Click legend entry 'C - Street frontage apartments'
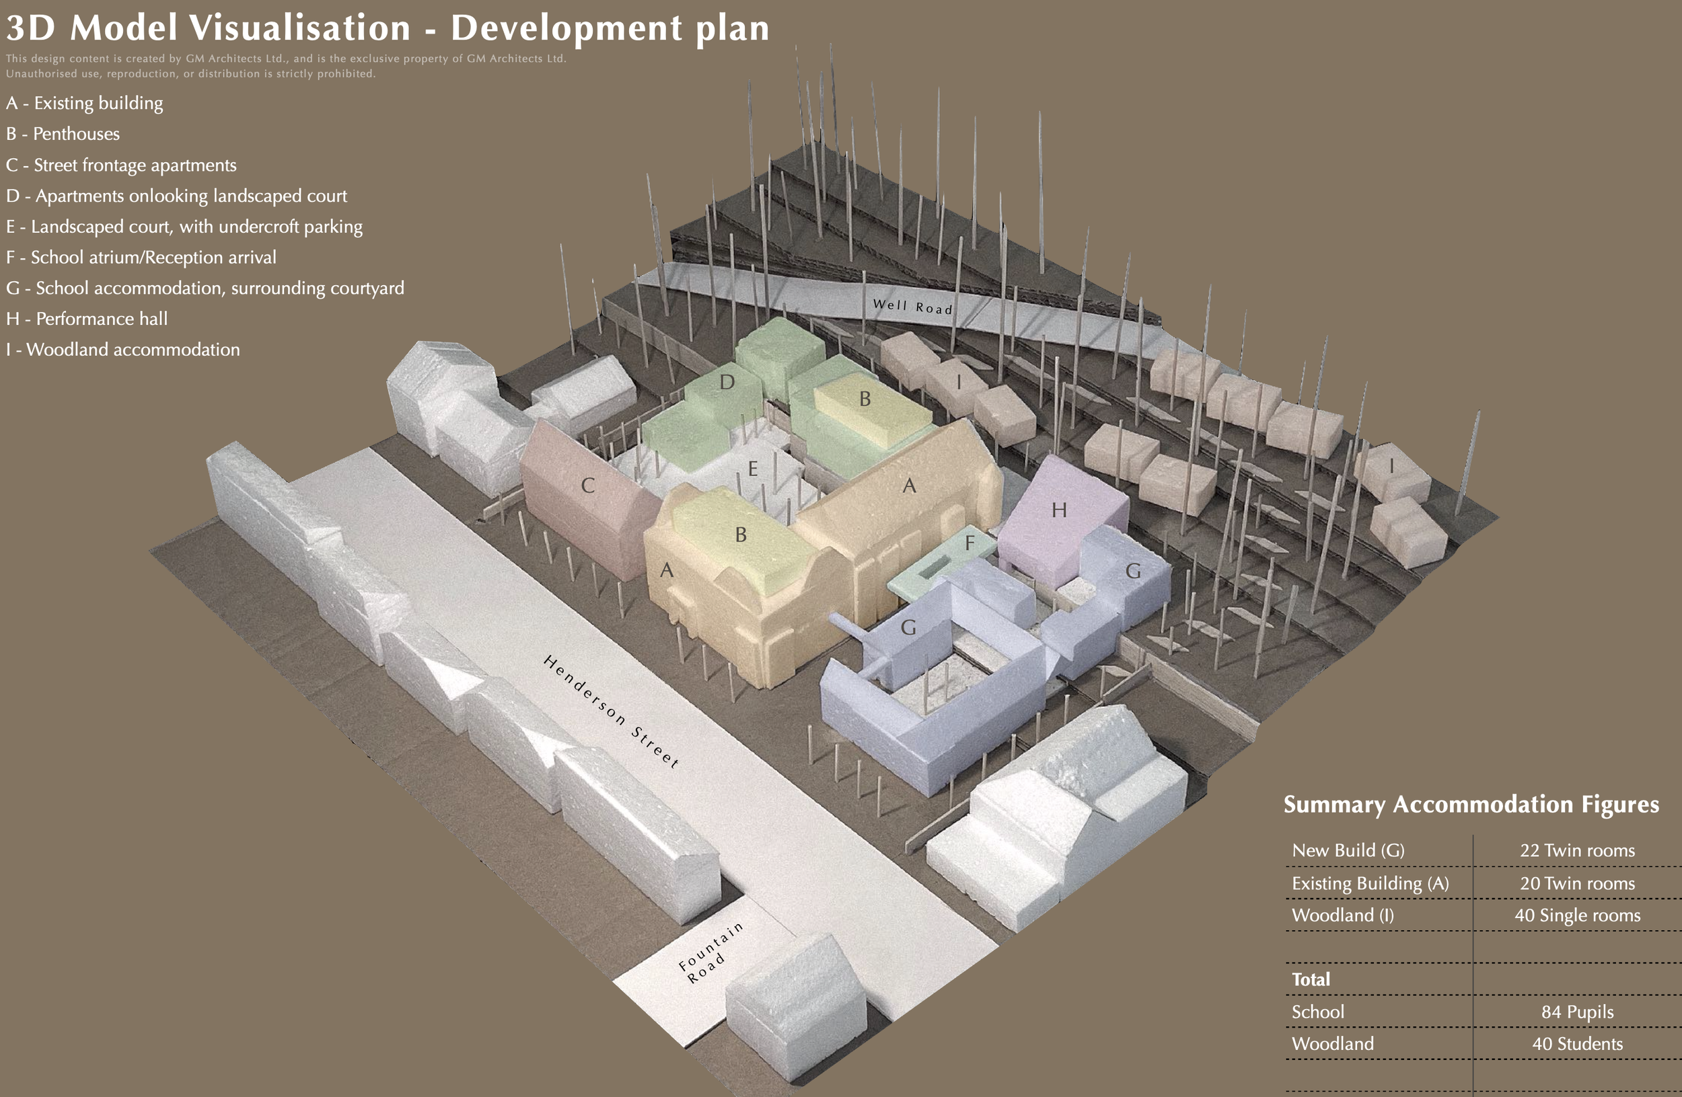 (121, 165)
